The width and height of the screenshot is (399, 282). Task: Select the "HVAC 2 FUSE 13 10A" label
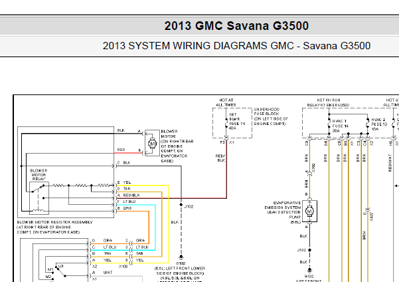379,124
